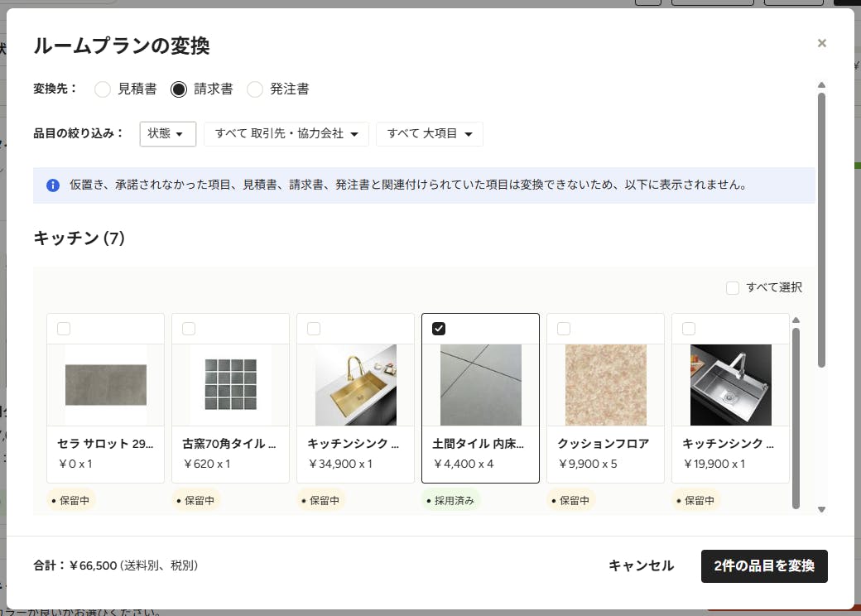Close the ルームプランの変換 dialog
Viewport: 861px width, 616px height.
pos(821,43)
